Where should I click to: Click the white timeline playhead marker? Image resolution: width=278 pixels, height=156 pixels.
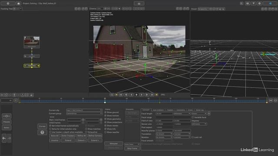(x=105, y=102)
